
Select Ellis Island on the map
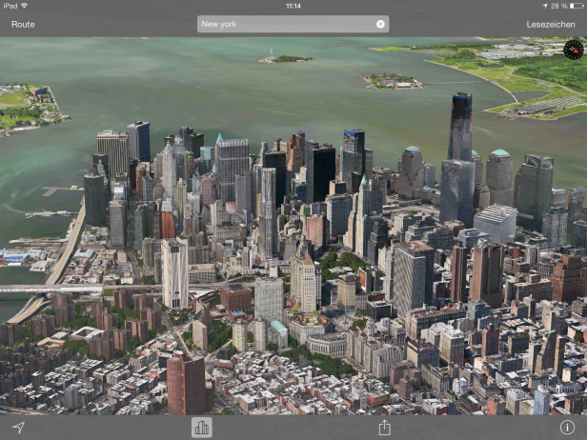click(392, 81)
